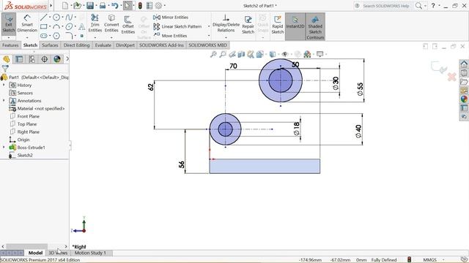Click the Convert Entities tool
469x263 pixels.
point(111,23)
